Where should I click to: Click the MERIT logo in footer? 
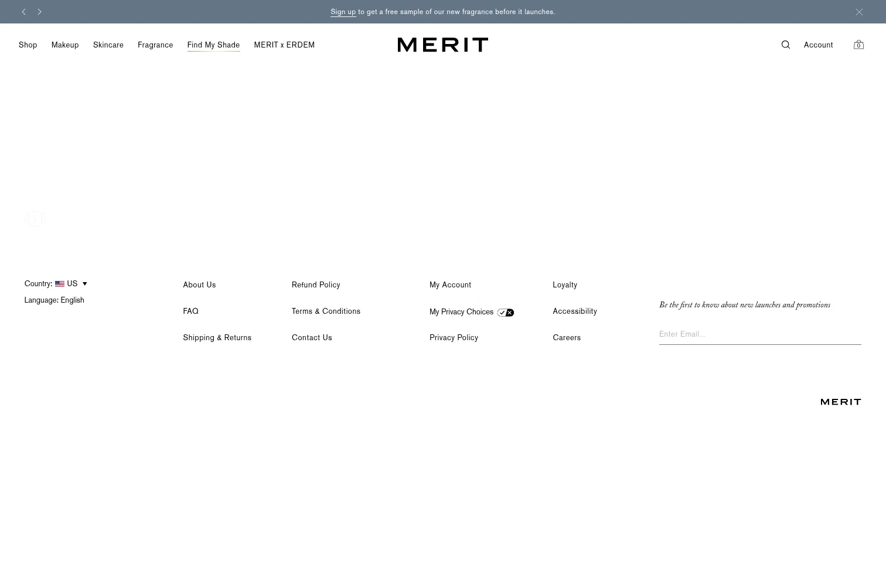tap(841, 402)
